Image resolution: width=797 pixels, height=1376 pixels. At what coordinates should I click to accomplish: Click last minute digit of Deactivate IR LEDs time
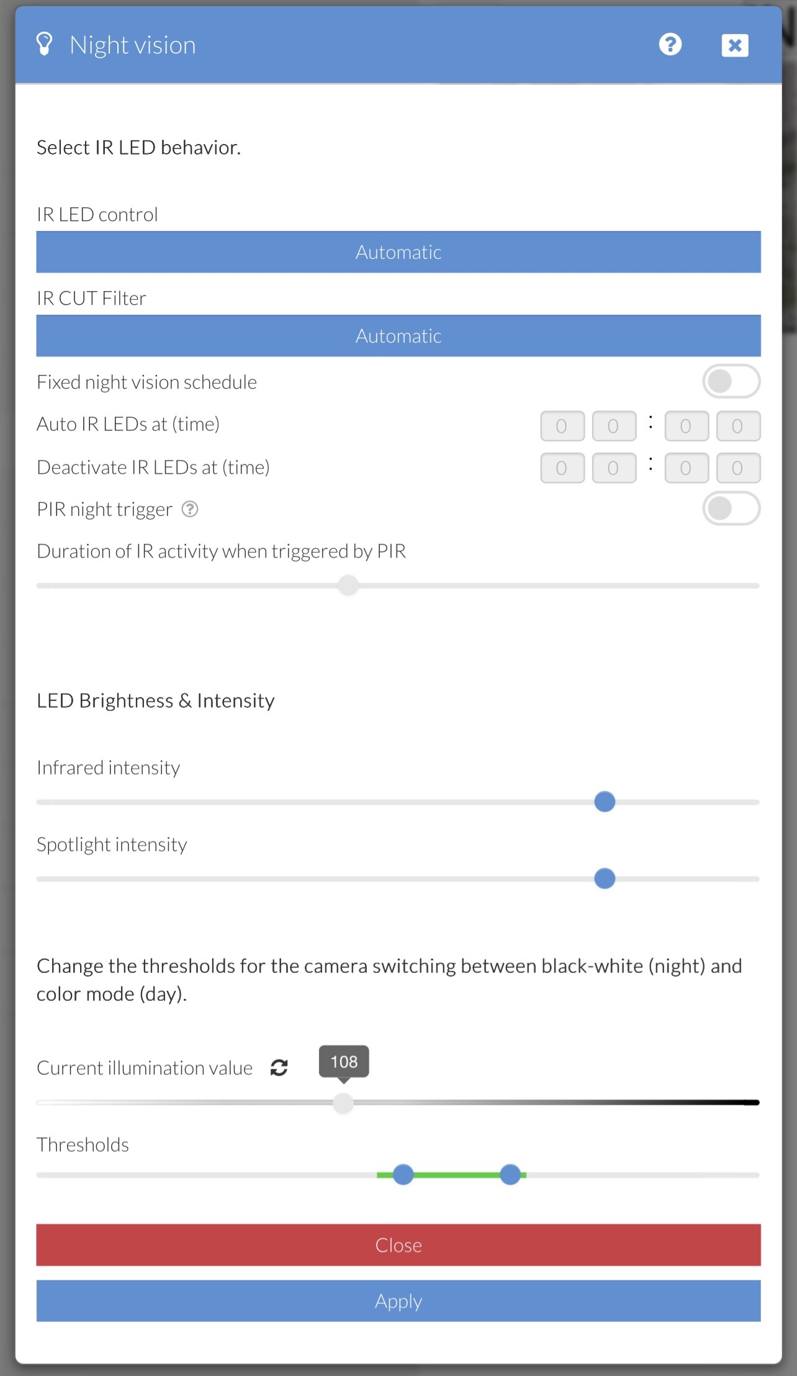click(739, 468)
